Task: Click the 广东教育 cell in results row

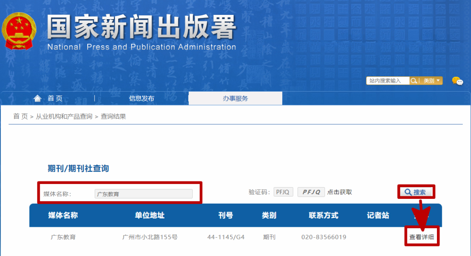Action: (63, 237)
